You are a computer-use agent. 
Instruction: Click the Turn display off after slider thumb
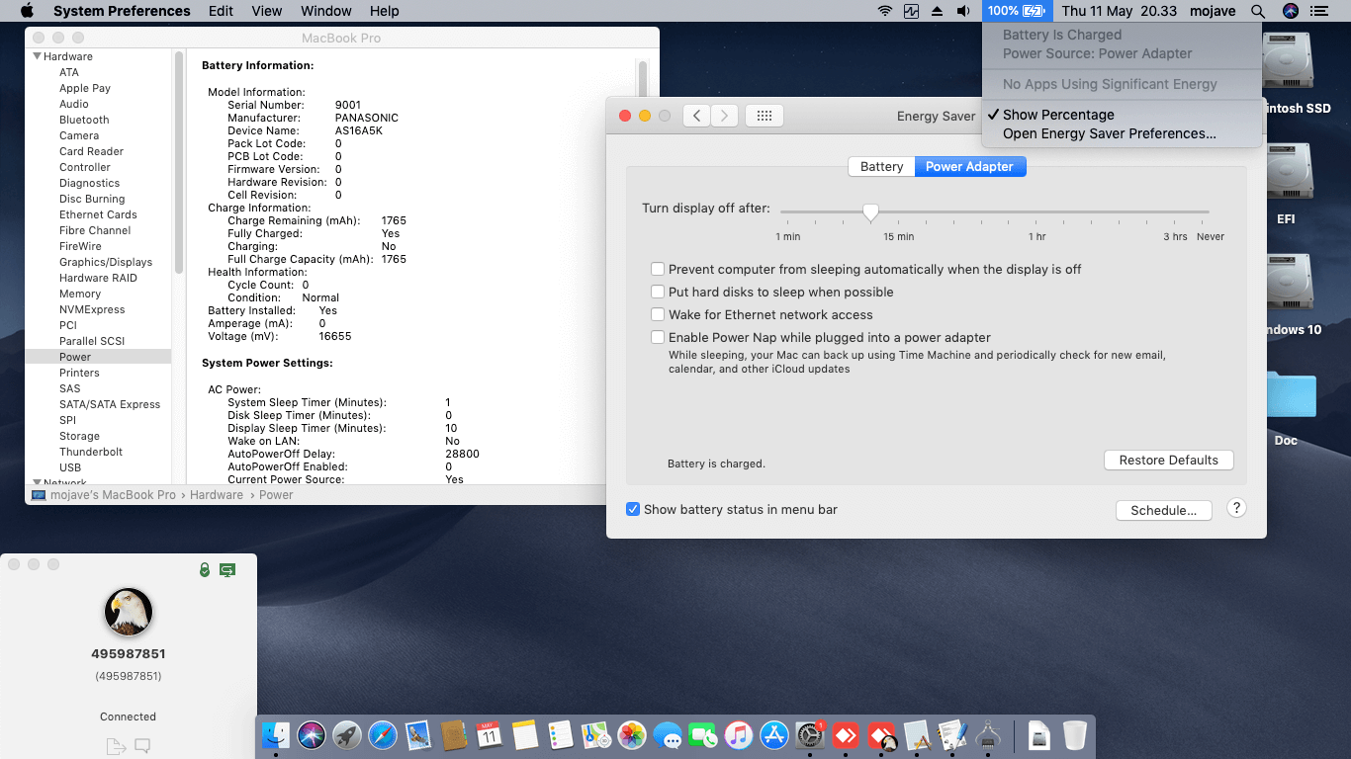[x=870, y=211]
